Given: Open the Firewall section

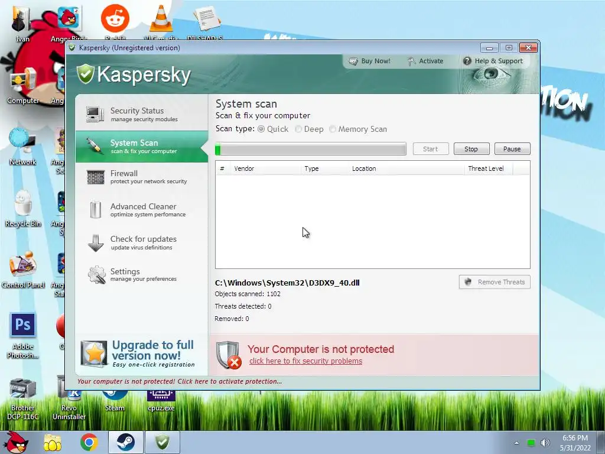Looking at the screenshot, I should pos(142,177).
